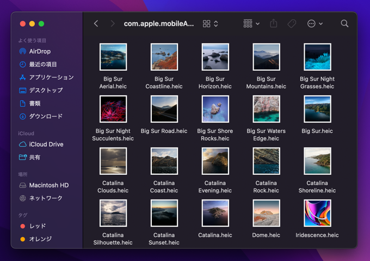Select Catalina Shoreline.heic thumbnail
The image size is (370, 261).
click(317, 161)
